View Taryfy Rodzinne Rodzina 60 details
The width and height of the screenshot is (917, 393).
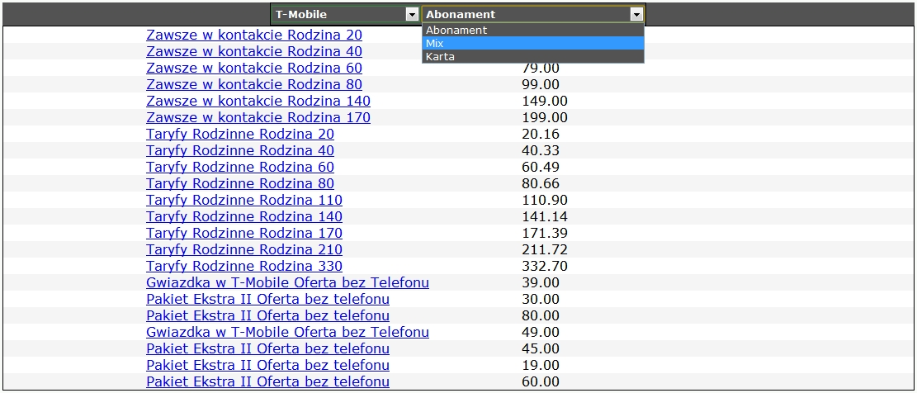(240, 167)
